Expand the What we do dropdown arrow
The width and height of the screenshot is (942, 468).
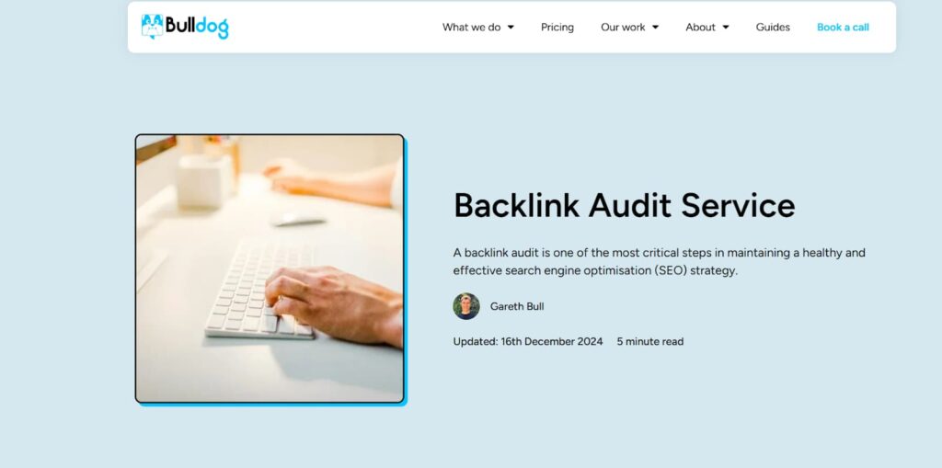pyautogui.click(x=511, y=27)
